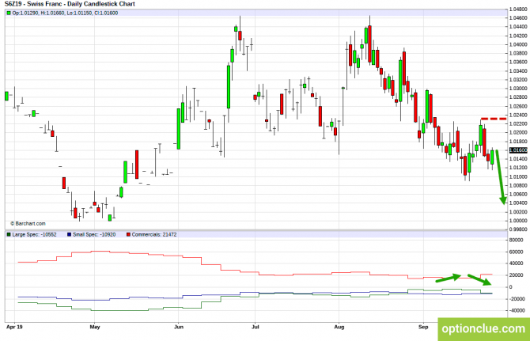
Task: Click the dark green Large Spec legend swatch
Action: (x=9, y=234)
